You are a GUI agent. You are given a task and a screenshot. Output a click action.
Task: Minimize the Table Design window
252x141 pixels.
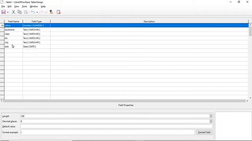pos(231,2)
